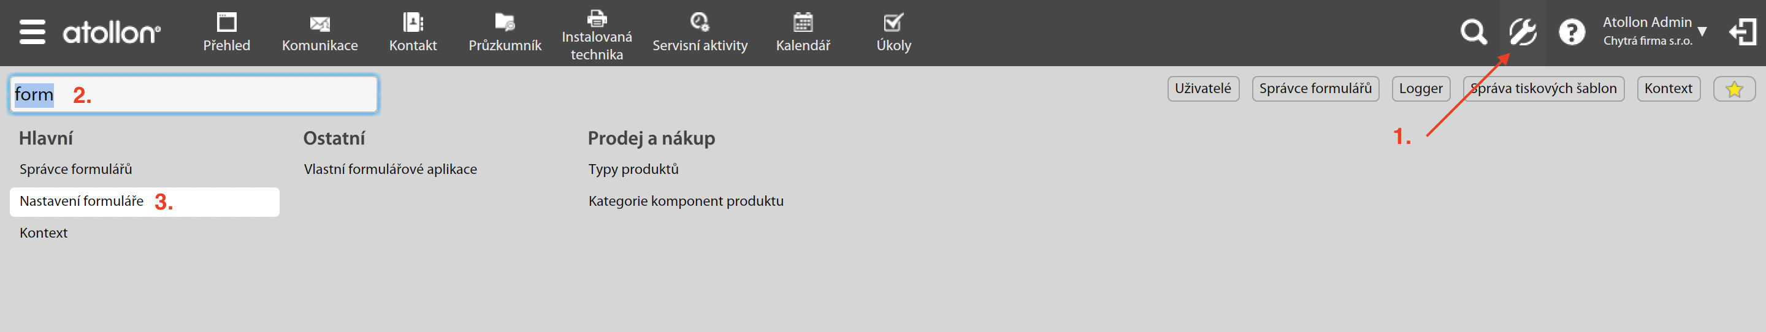This screenshot has height=332, width=1766.
Task: Open the help question mark
Action: coord(1571,32)
